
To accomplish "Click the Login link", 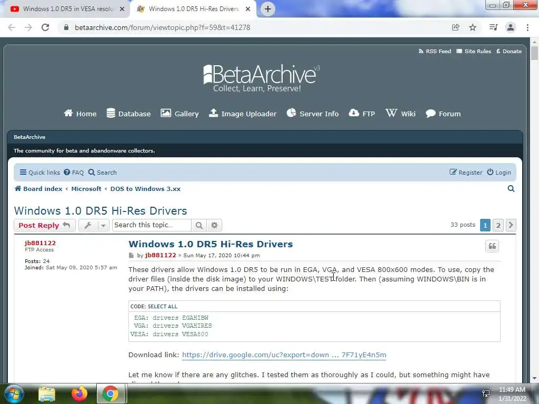I will (x=499, y=173).
